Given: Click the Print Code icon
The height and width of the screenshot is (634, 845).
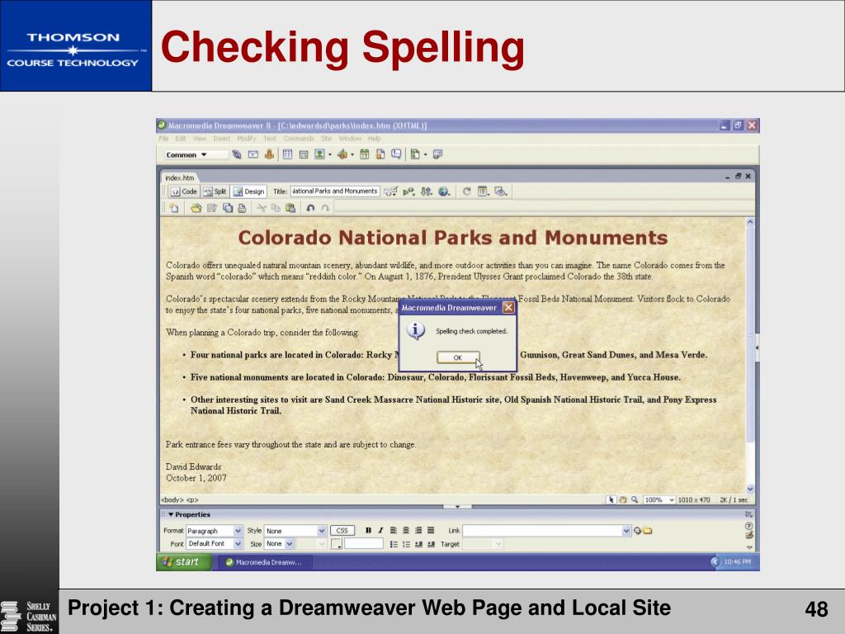Looking at the screenshot, I should pos(242,208).
